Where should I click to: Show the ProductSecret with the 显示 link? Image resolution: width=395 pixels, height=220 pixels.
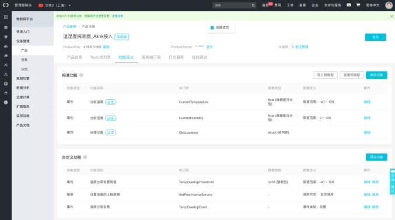click(209, 47)
